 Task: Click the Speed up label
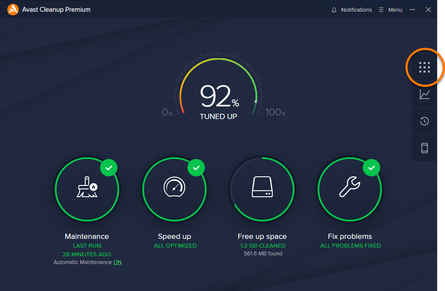point(174,236)
